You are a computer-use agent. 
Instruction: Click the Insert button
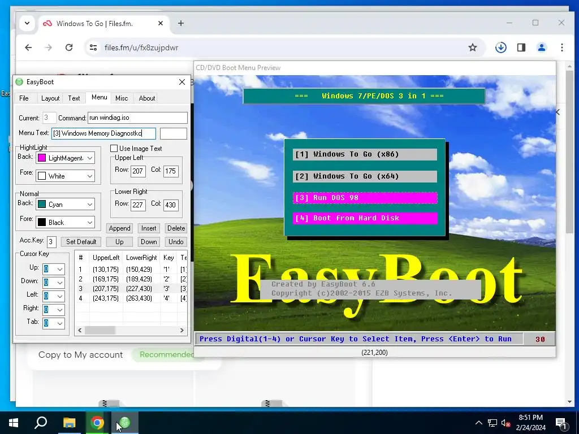[149, 228]
